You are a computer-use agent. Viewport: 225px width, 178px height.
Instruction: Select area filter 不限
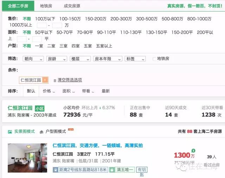[x=27, y=32]
